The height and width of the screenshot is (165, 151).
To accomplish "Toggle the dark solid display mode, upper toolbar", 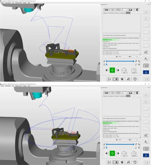I will click(x=106, y=10).
